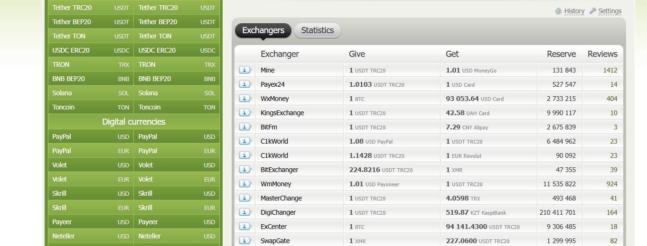Open the ExCenter exchanger name
Screen dimensions: 647x246
pos(273,227)
